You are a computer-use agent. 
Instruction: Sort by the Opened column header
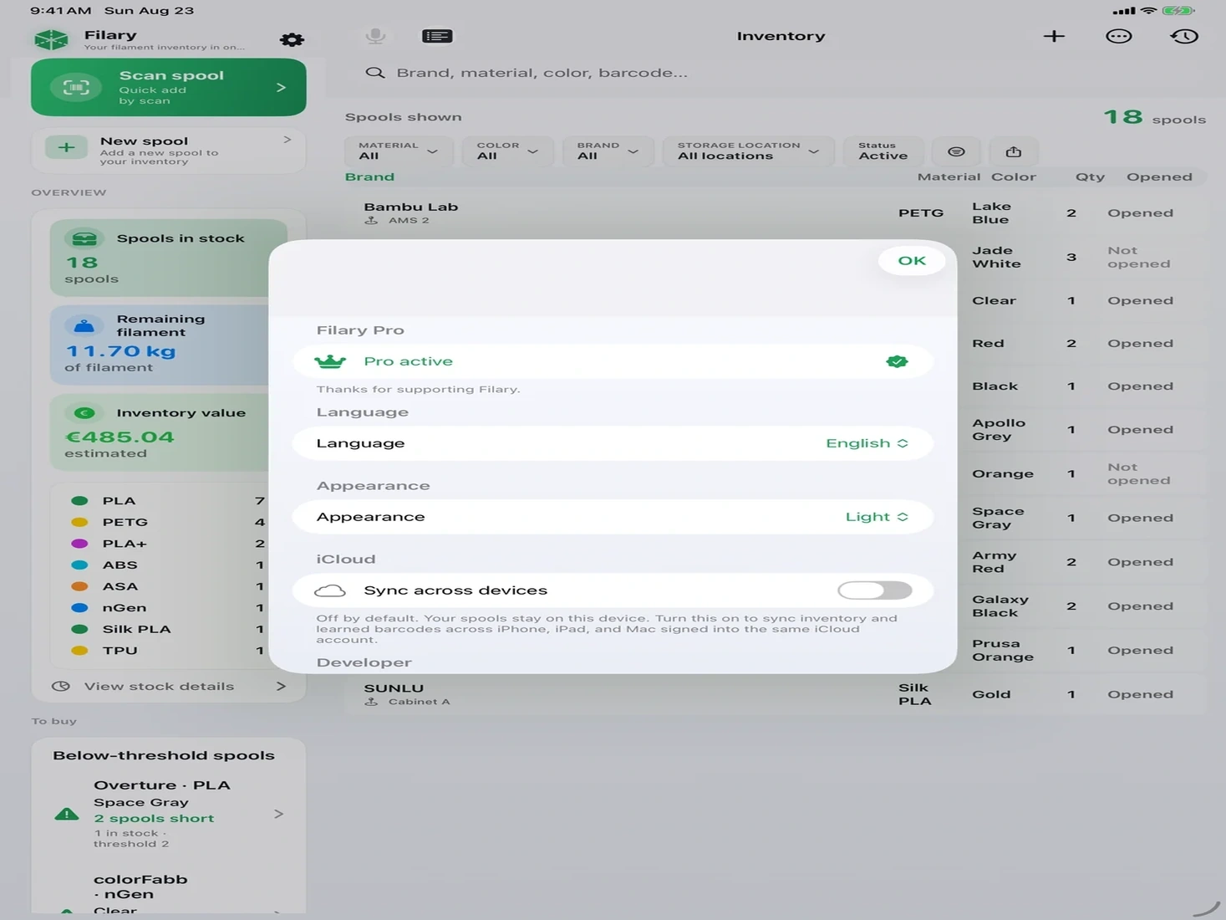point(1159,177)
